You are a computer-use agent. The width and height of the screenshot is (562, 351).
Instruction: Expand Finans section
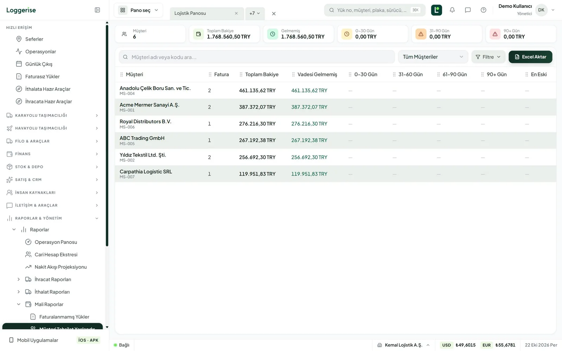(52, 154)
